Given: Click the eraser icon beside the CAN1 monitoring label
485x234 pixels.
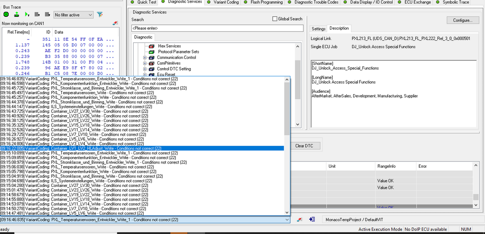Looking at the screenshot, I should tap(115, 23).
